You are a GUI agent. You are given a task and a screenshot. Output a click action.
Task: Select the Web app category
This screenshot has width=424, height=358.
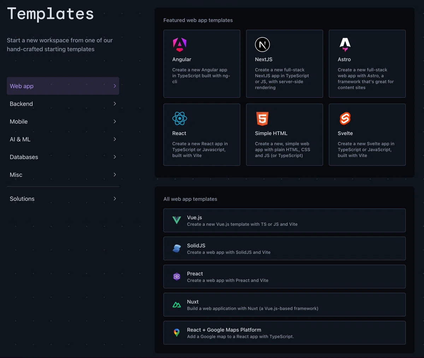tap(63, 86)
